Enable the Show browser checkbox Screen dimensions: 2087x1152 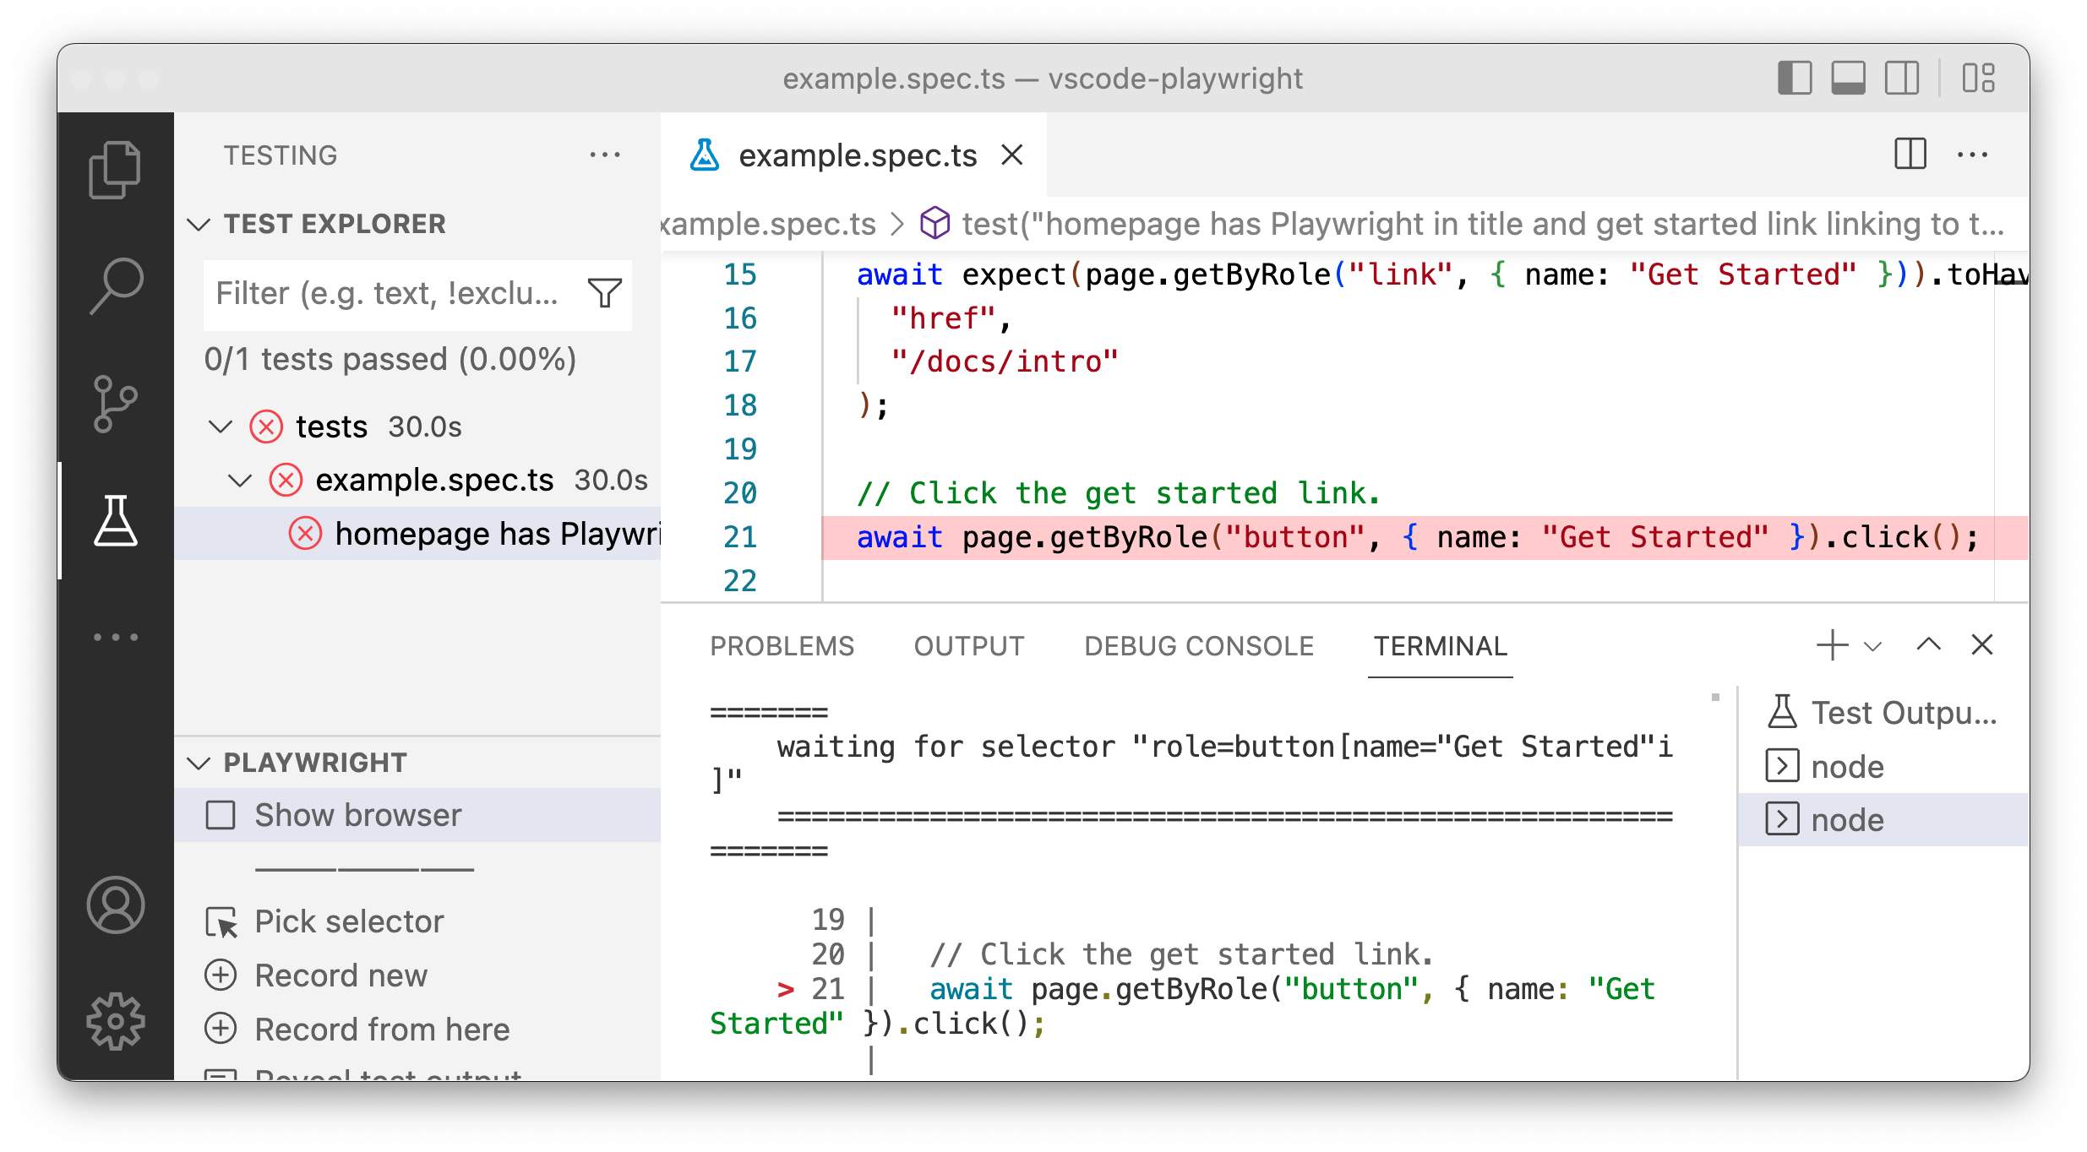coord(221,815)
